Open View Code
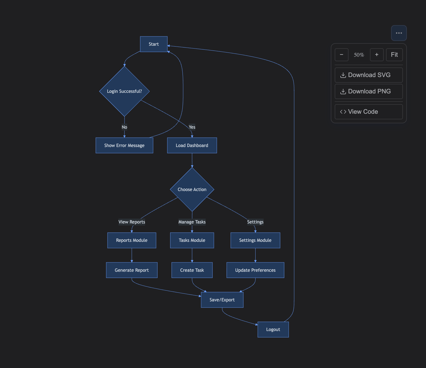This screenshot has height=368, width=426. 369,112
